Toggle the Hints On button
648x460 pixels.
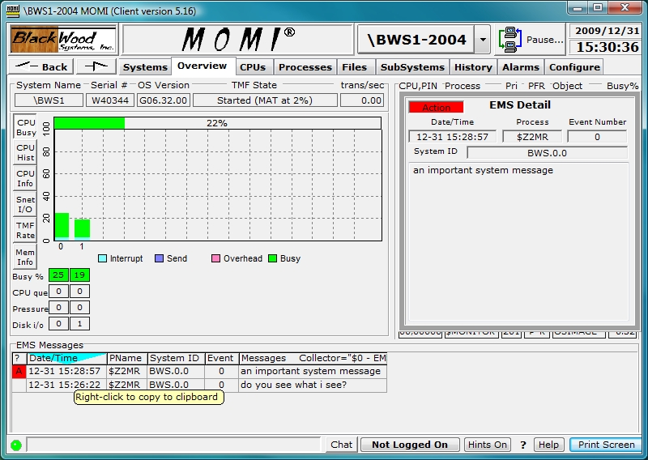[488, 445]
